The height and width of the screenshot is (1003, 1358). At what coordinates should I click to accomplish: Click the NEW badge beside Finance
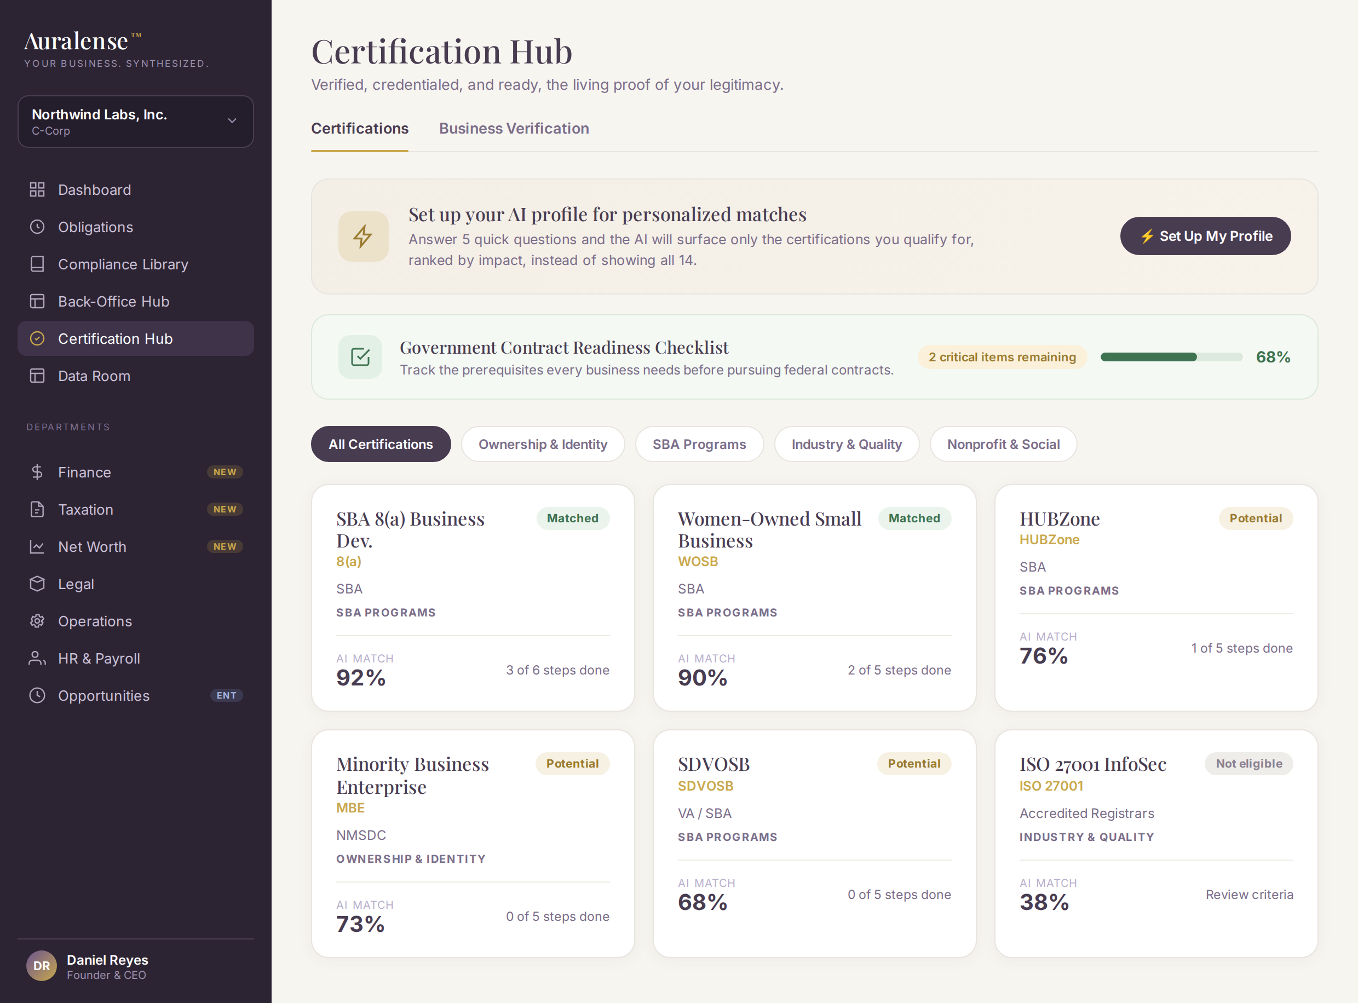(x=225, y=472)
